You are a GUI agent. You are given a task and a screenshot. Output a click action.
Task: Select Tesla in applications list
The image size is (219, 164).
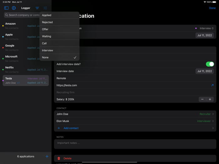(x=26, y=81)
